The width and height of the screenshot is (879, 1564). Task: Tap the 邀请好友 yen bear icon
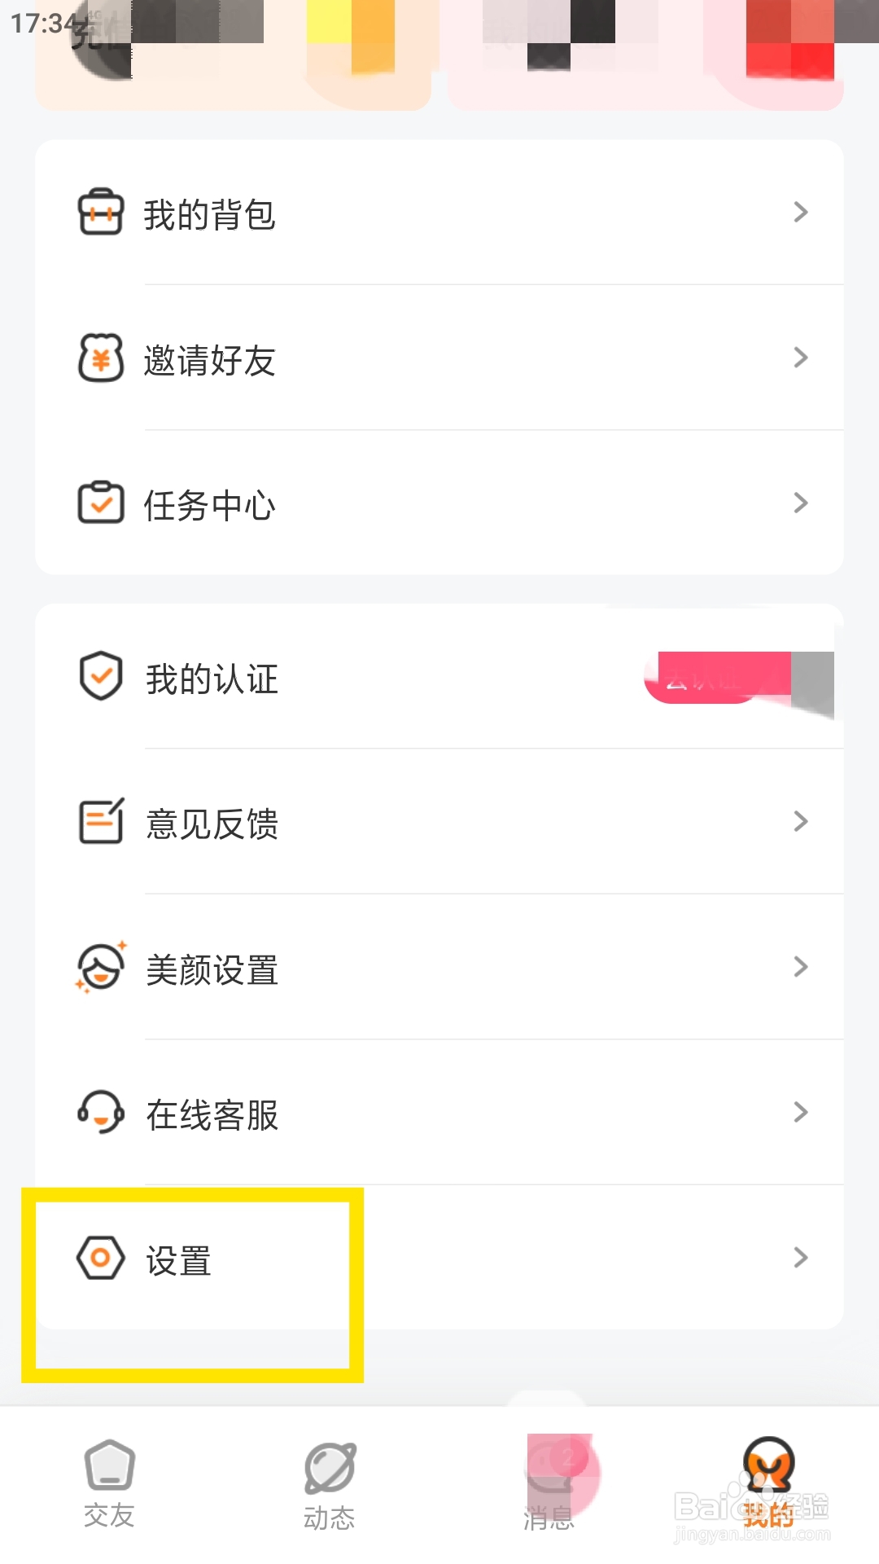point(100,358)
